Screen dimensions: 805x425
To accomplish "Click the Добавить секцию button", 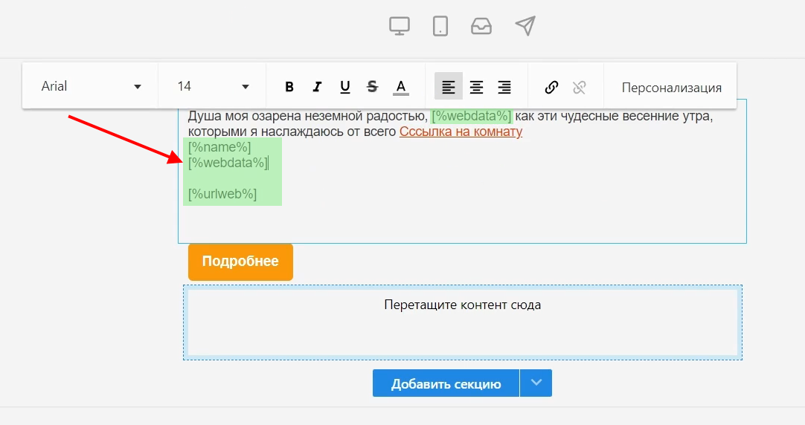I will click(x=446, y=384).
